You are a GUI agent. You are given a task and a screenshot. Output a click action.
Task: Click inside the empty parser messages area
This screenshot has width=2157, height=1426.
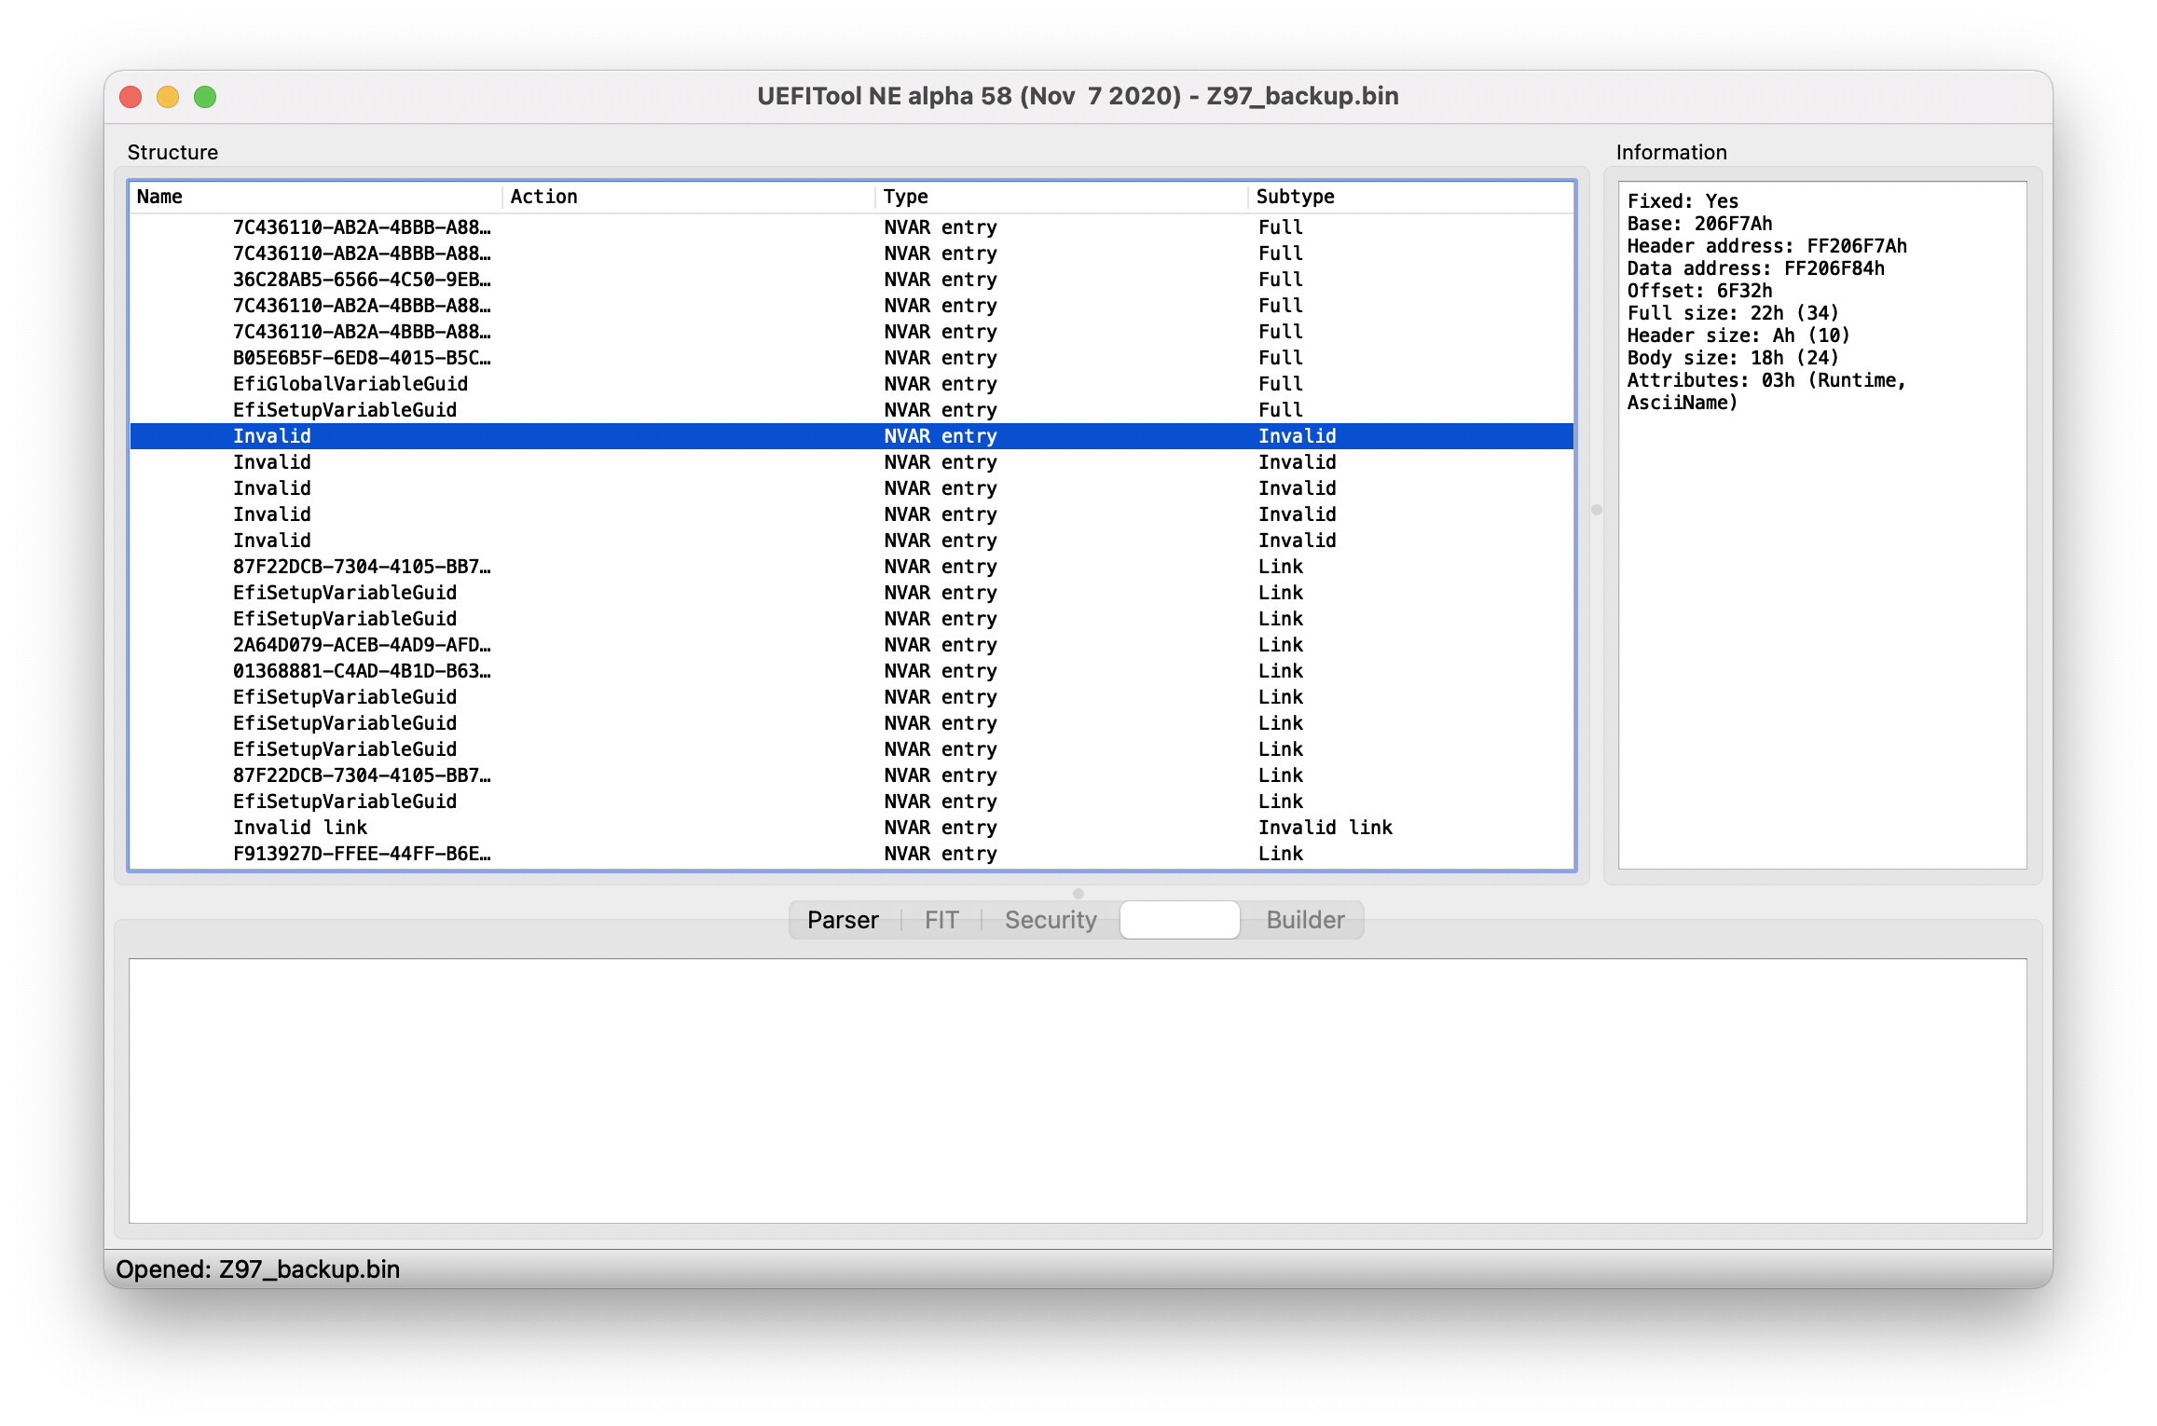tap(1078, 1090)
